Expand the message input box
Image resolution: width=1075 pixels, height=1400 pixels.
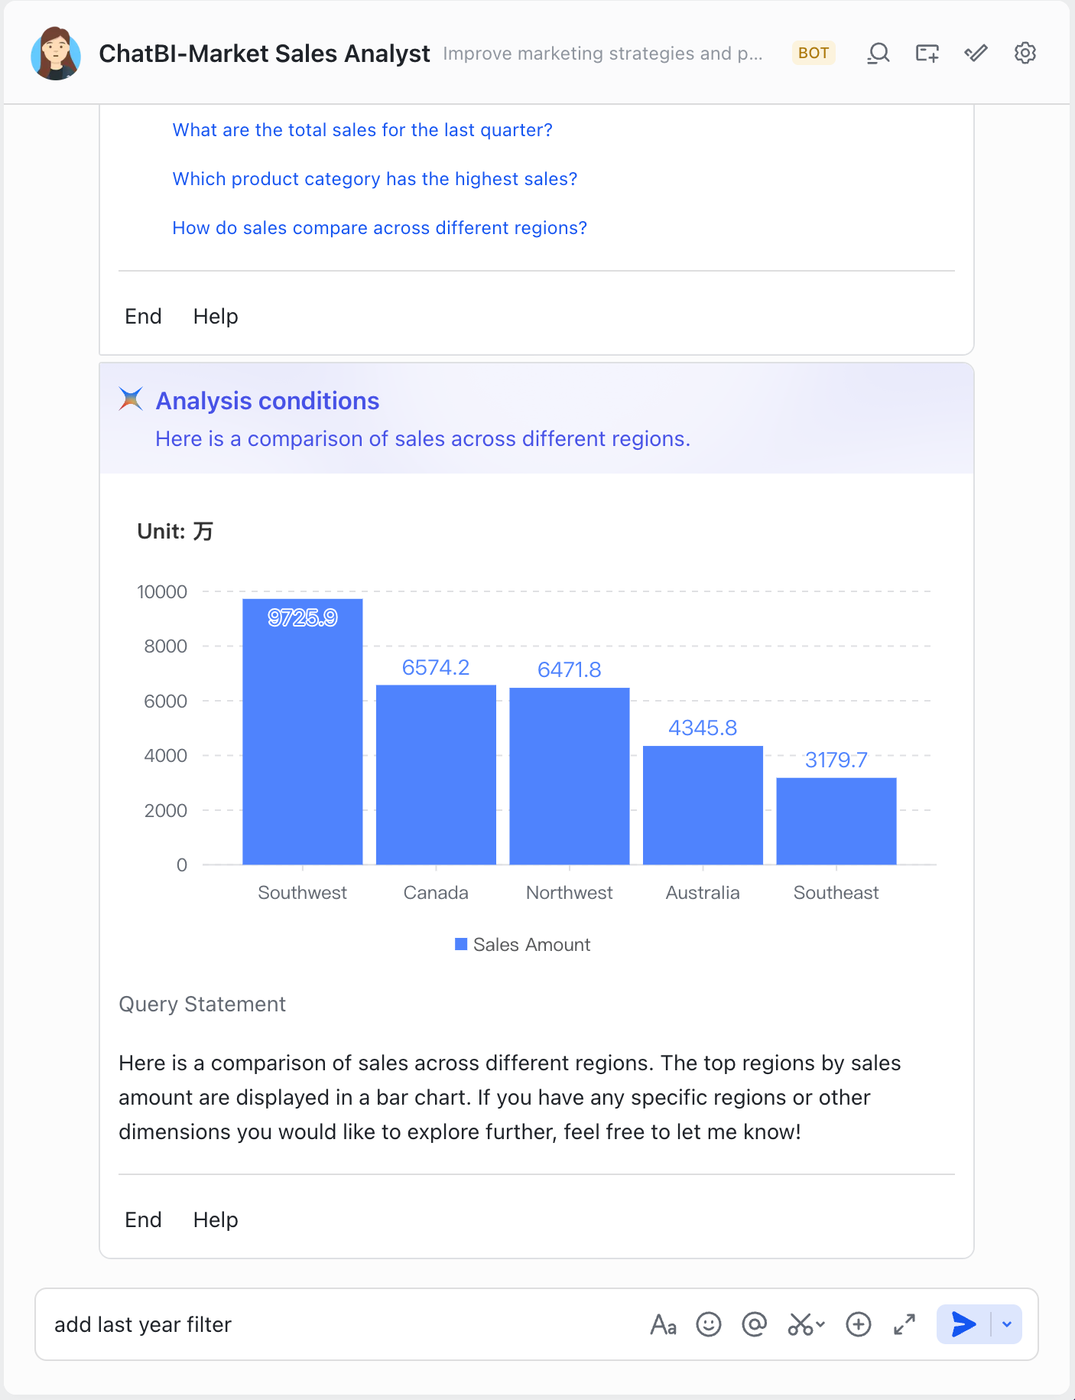click(x=904, y=1324)
